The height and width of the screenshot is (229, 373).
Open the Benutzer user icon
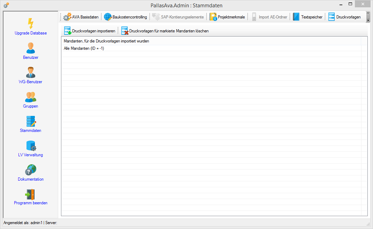coord(31,48)
